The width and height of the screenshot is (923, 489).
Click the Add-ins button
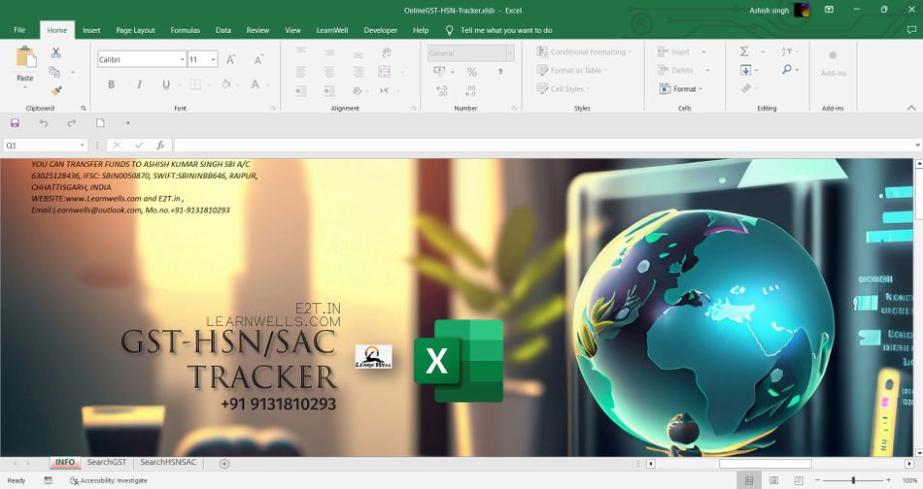833,63
